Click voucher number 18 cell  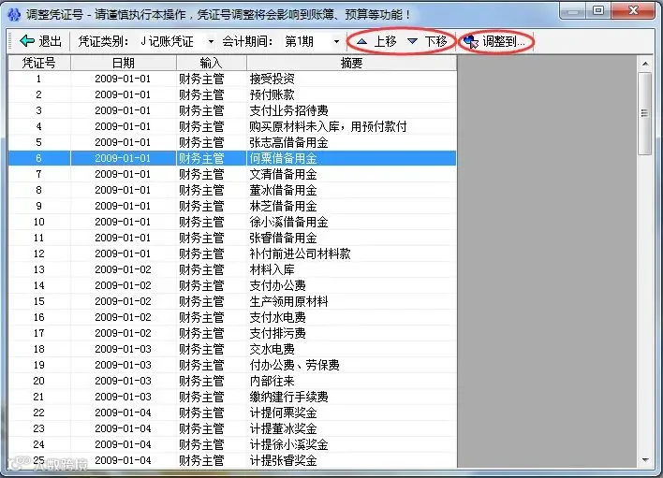39,349
